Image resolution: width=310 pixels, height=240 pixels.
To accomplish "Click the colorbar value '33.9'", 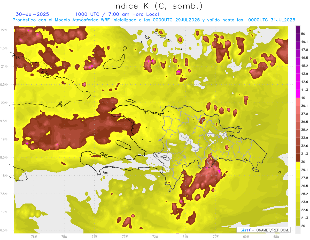I will [305, 138].
